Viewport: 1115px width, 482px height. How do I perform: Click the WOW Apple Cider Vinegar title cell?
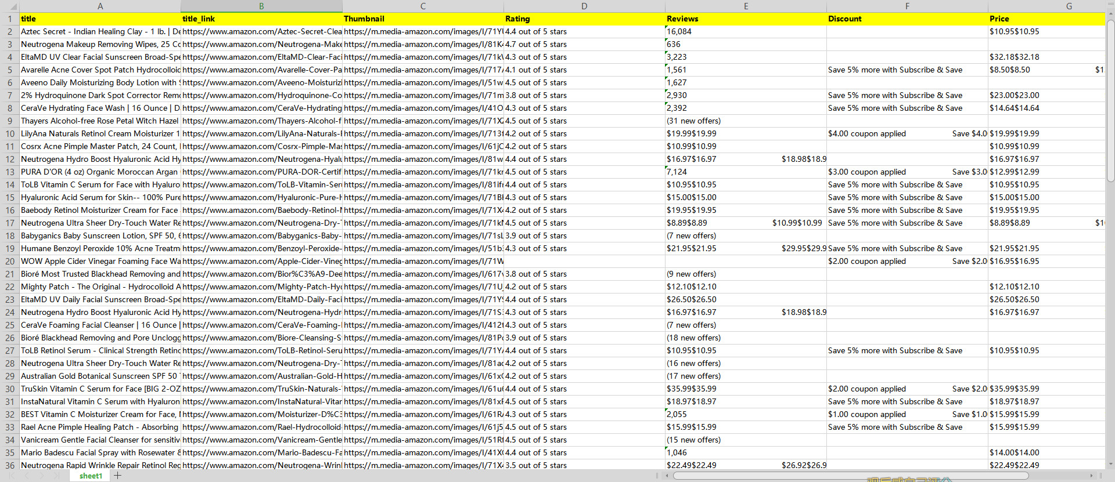(x=100, y=261)
